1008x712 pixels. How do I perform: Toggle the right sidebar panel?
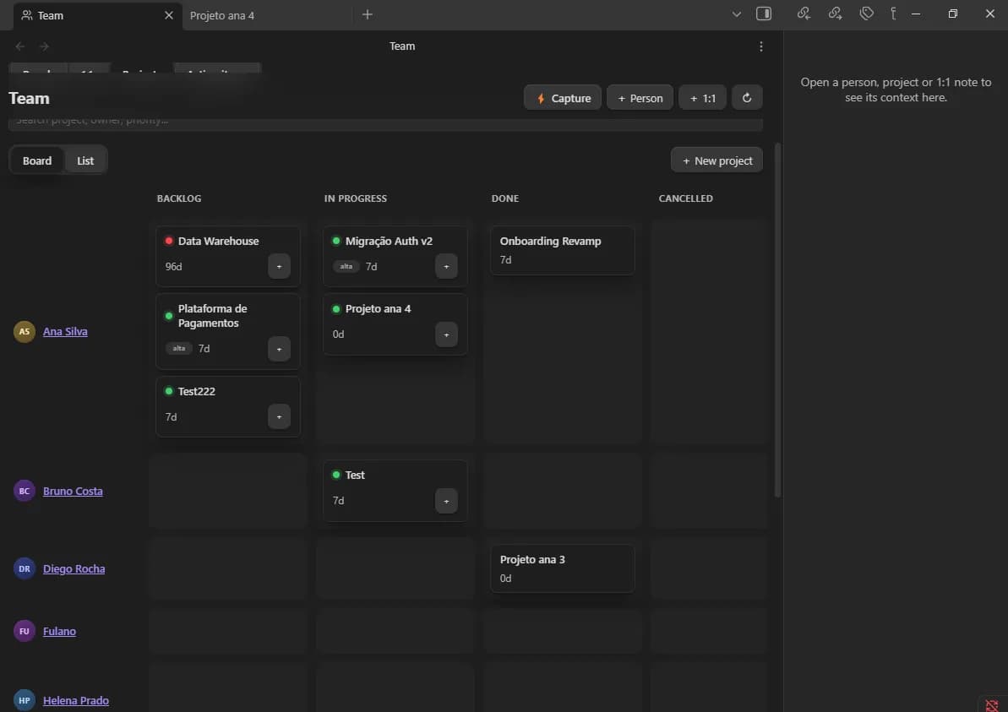(x=764, y=14)
